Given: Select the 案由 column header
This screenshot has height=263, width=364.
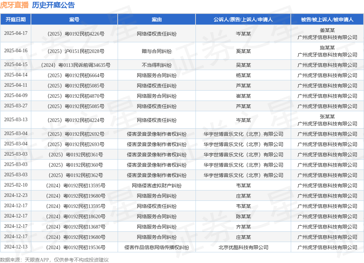Looking at the screenshot, I should tap(157, 20).
